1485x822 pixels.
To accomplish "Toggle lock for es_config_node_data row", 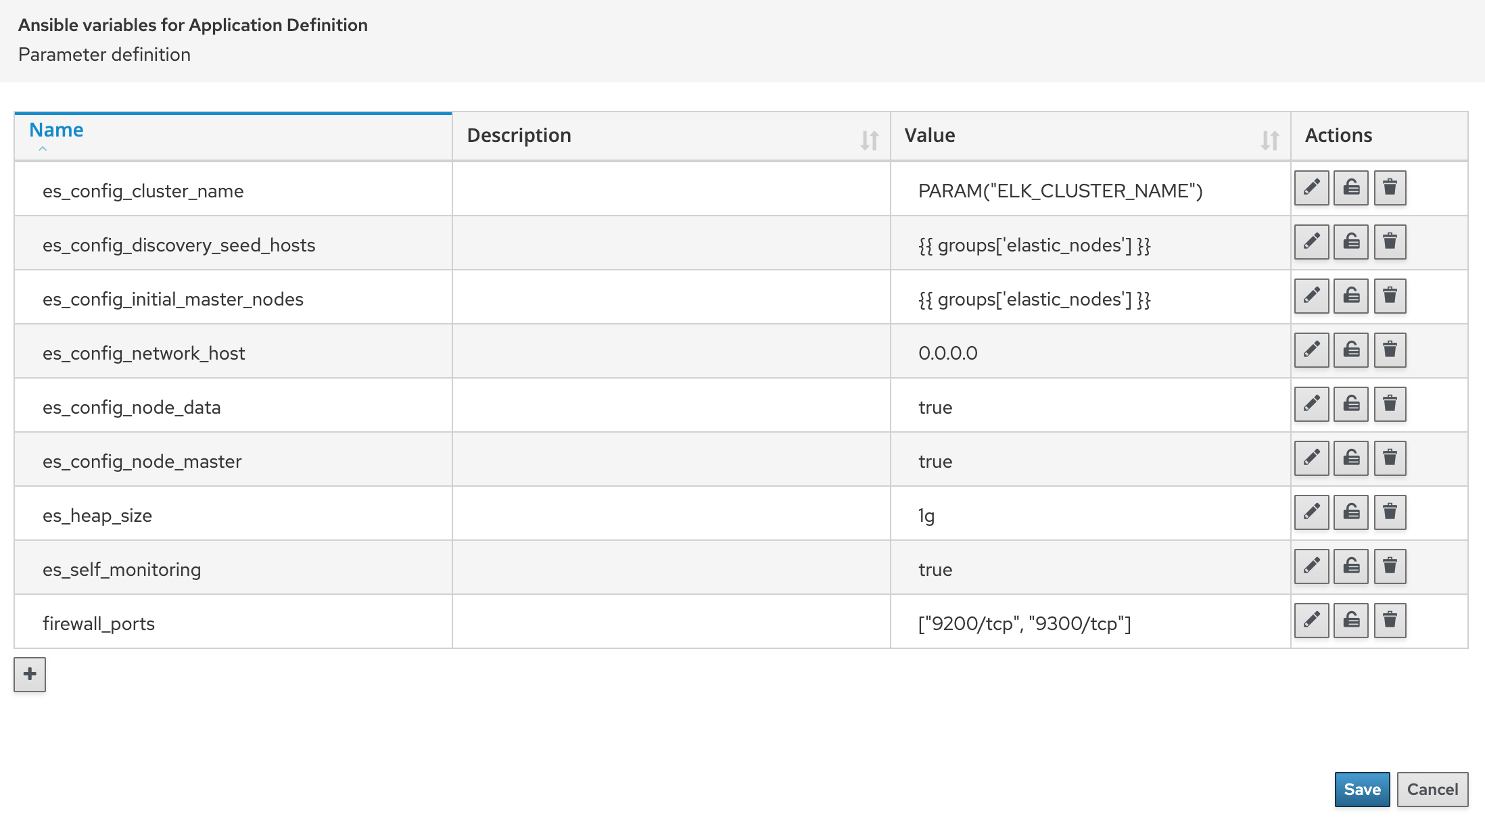I will 1350,404.
